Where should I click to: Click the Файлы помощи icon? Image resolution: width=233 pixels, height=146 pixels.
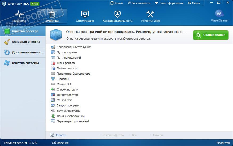(53, 68)
